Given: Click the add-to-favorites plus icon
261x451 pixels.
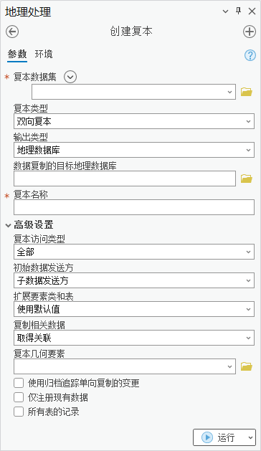Looking at the screenshot, I should pyautogui.click(x=250, y=32).
